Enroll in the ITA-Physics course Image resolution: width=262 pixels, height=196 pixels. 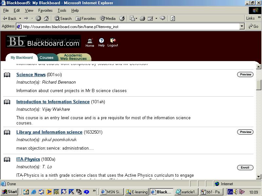[x=245, y=168]
